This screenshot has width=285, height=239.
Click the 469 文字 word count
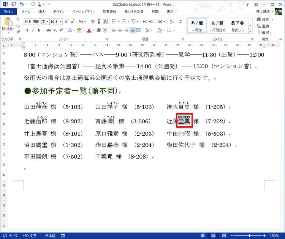pos(29,236)
